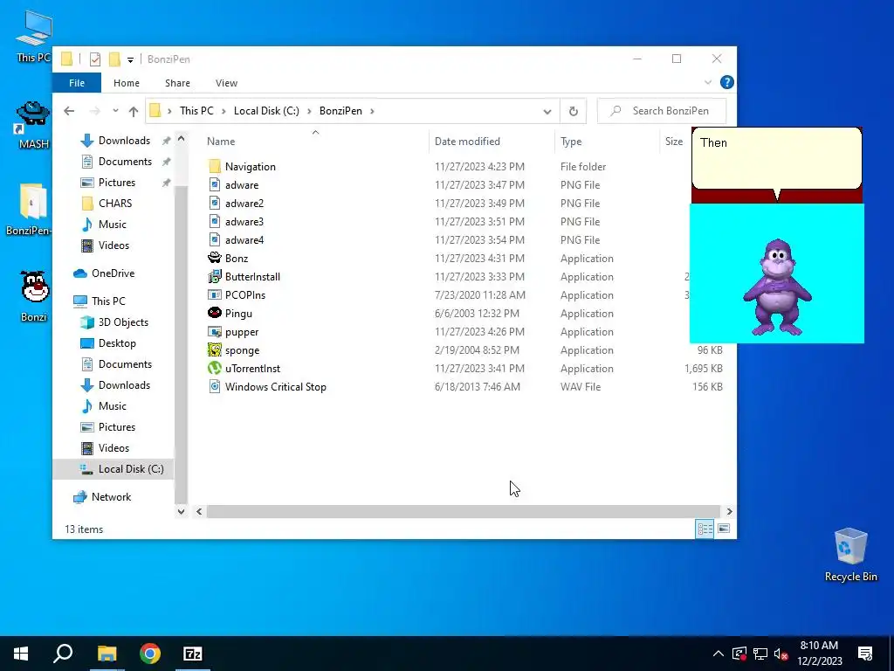Screen dimensions: 894x671
Task: Click the muted volume tray icon
Action: (781, 654)
